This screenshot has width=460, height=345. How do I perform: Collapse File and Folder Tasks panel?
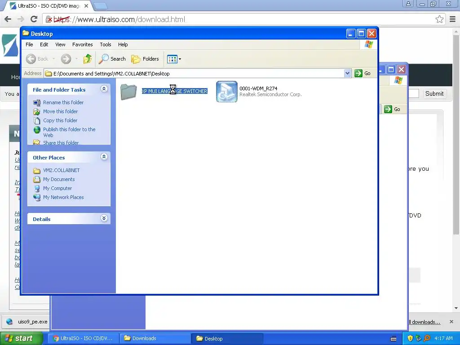[104, 89]
